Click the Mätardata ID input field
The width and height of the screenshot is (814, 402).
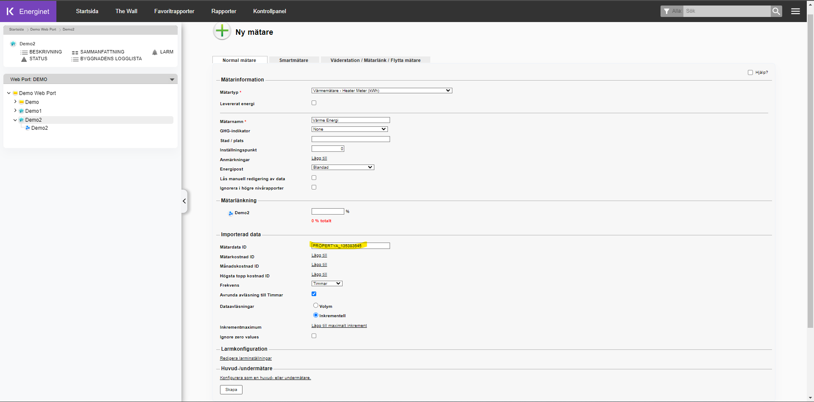coord(351,246)
